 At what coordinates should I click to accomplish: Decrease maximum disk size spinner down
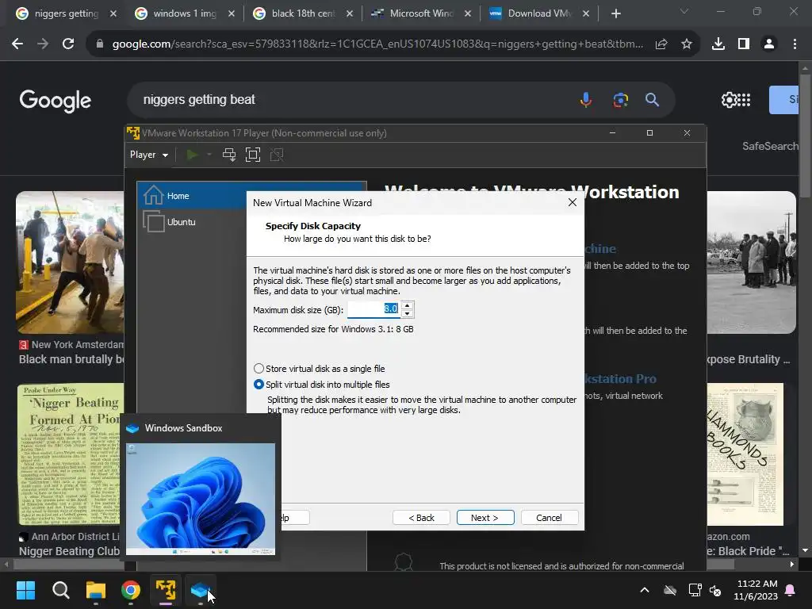click(x=407, y=313)
